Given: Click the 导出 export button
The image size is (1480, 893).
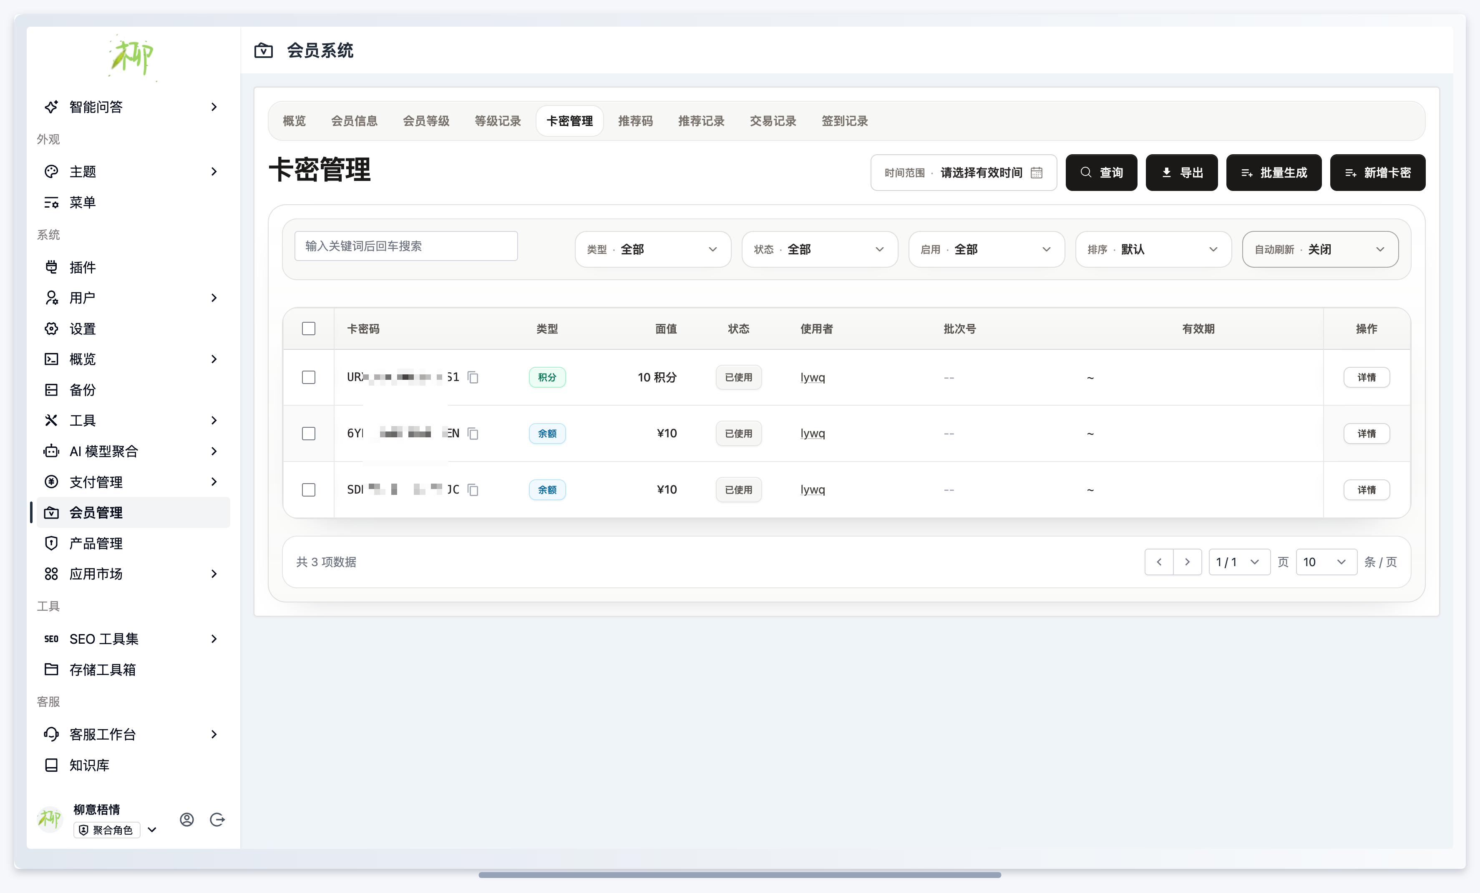Looking at the screenshot, I should pyautogui.click(x=1181, y=173).
